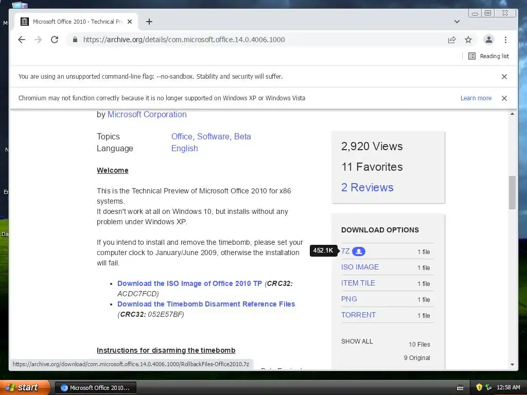Select the ITEM TILE download option
The height and width of the screenshot is (395, 527).
[358, 283]
